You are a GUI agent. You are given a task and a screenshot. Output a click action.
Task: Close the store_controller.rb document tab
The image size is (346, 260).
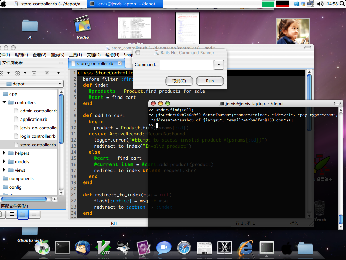pos(120,63)
